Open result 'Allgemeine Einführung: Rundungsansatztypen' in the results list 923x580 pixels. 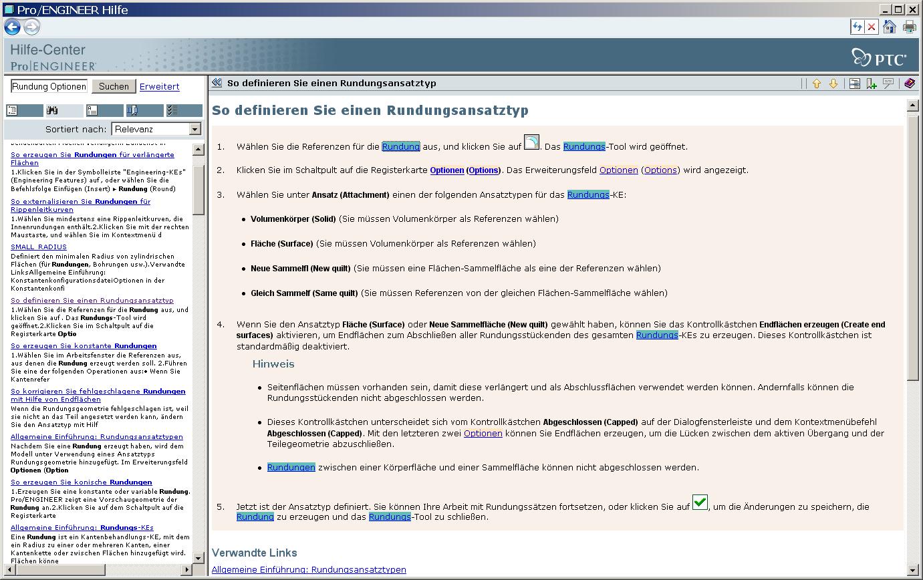coord(97,436)
